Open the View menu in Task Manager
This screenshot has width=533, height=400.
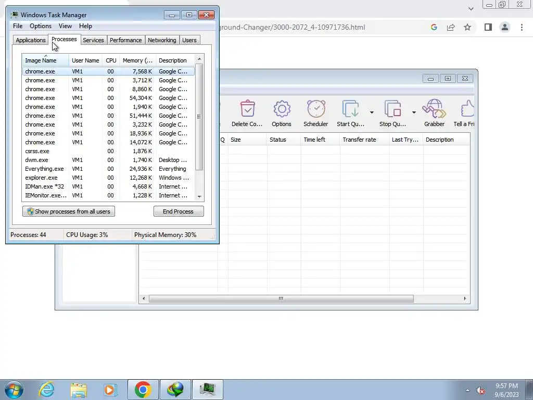[x=65, y=26]
